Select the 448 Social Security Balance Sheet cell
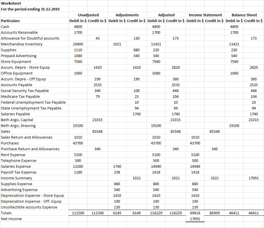The height and width of the screenshot is (228, 264). coord(254,91)
